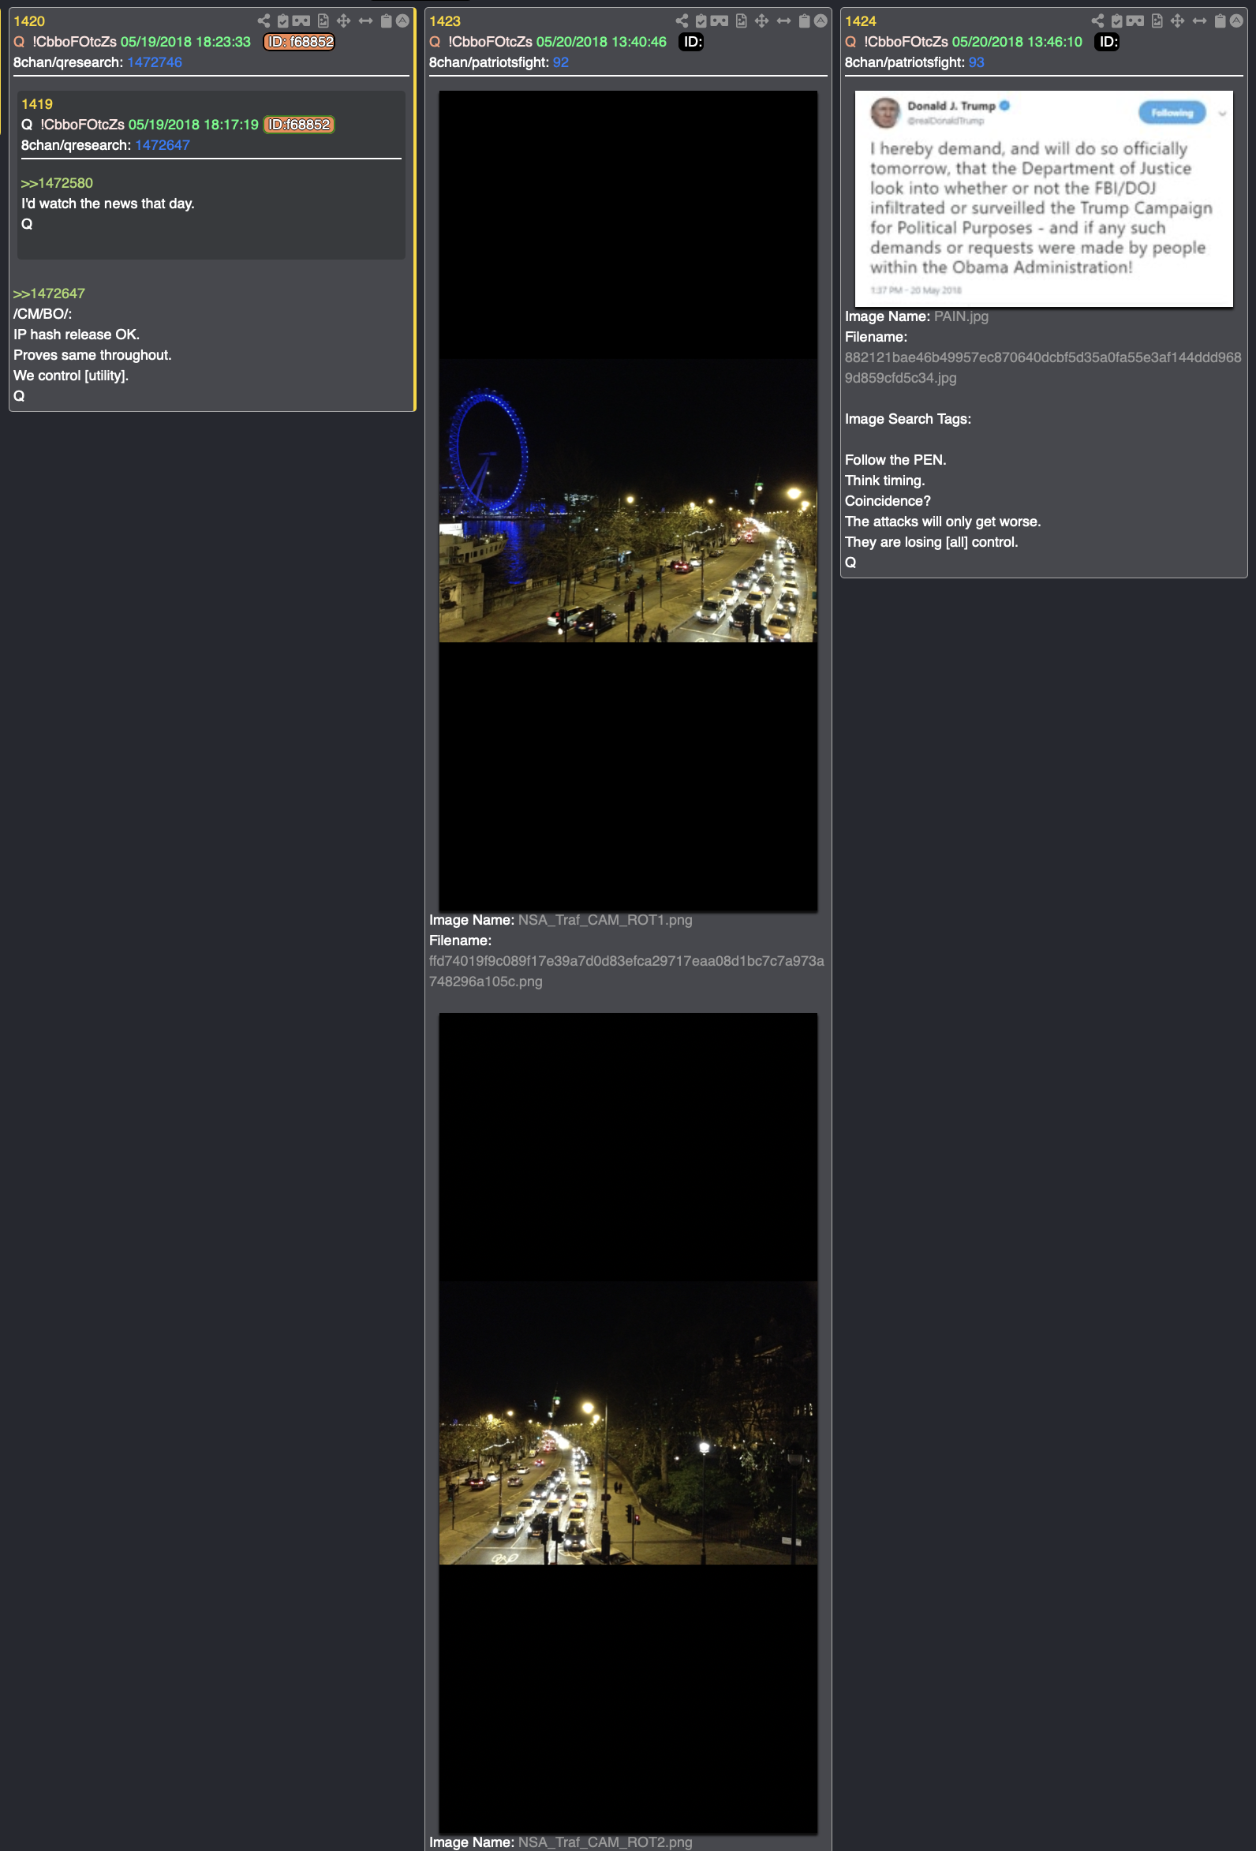Share post 1424 via share icon
This screenshot has height=1851, width=1256.
(1097, 21)
